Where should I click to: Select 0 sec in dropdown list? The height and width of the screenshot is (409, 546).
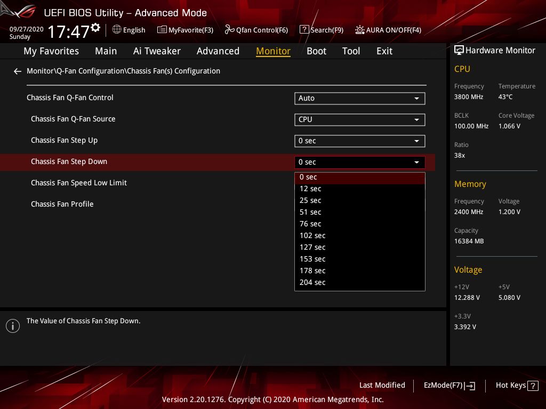point(360,177)
